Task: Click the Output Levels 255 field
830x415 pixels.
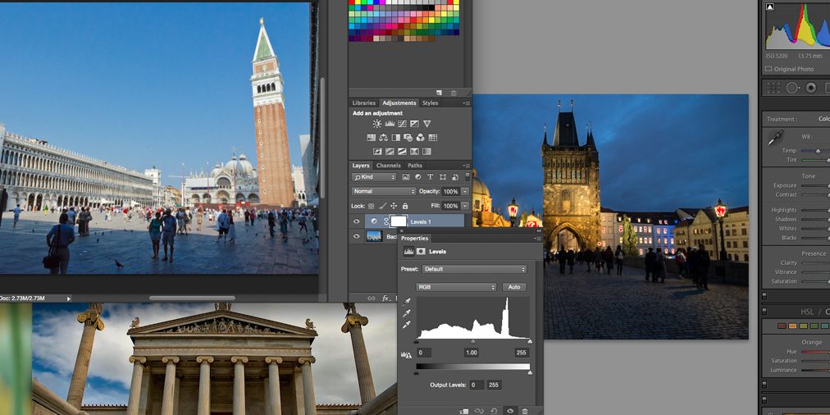Action: click(494, 385)
